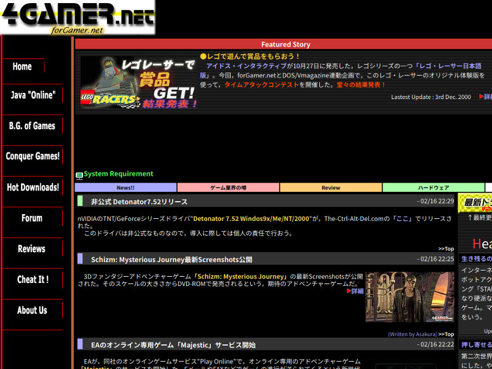The width and height of the screenshot is (492, 369).
Task: Click Written by Asakura author link
Action: coord(412,335)
